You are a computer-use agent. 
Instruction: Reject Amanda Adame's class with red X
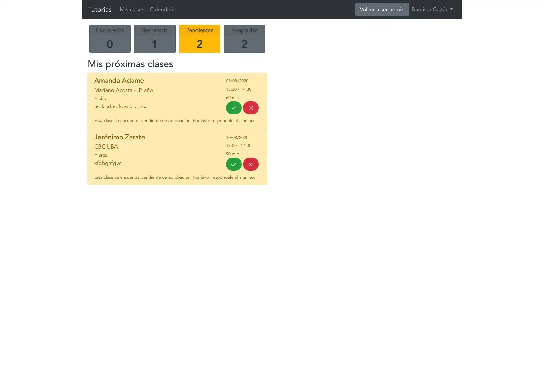(x=250, y=108)
